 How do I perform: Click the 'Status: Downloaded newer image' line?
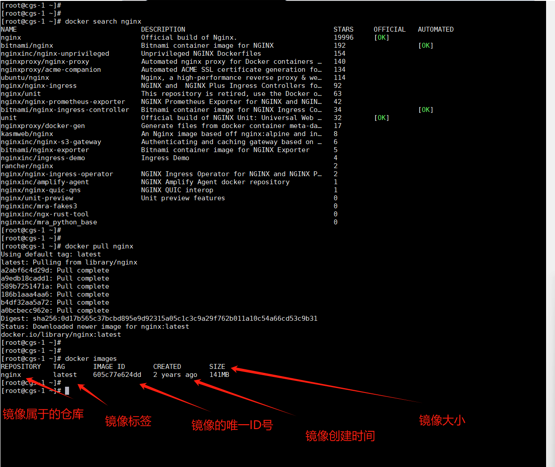pos(95,326)
